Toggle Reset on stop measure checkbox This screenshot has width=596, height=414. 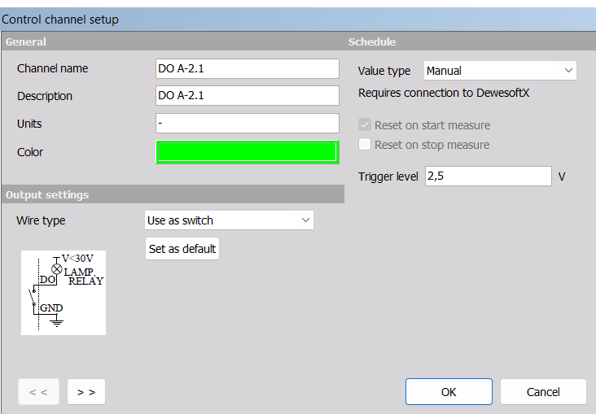(365, 144)
